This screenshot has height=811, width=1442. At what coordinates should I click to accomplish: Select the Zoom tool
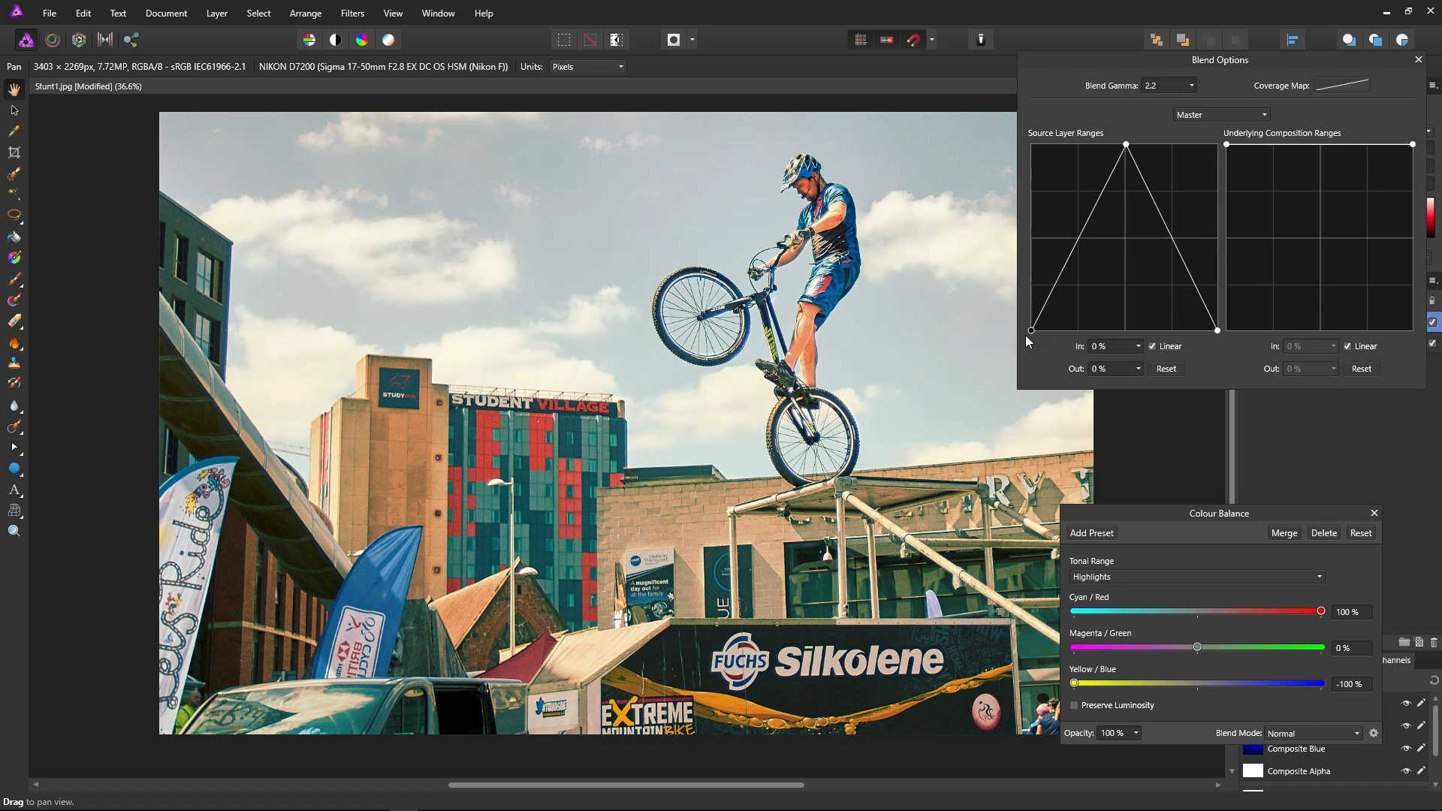tap(14, 530)
